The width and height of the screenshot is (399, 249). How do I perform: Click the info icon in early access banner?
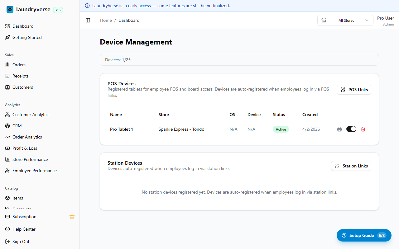click(87, 6)
